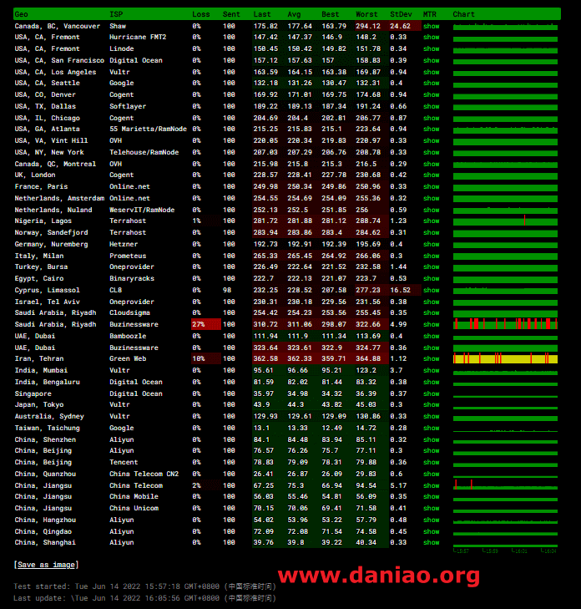Show MTR for Jiangsu China Telecom

(x=432, y=485)
